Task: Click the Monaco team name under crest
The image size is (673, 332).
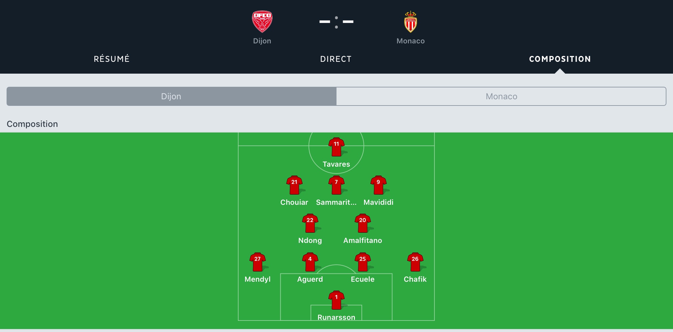Action: 410,41
